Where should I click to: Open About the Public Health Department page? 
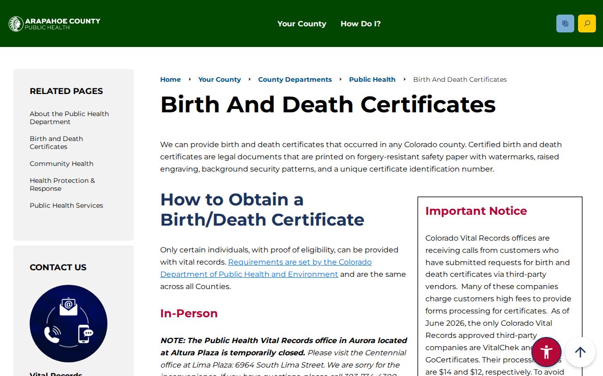[x=69, y=118]
